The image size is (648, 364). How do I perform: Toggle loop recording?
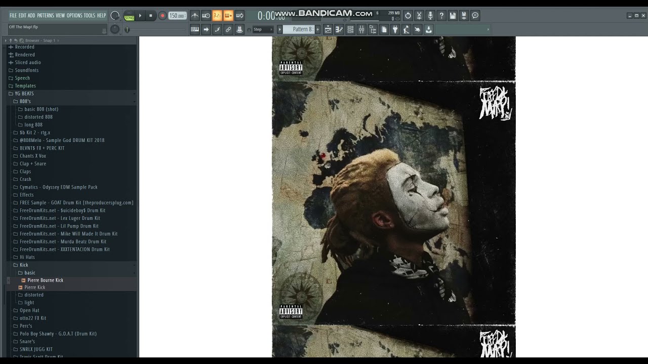pos(239,16)
